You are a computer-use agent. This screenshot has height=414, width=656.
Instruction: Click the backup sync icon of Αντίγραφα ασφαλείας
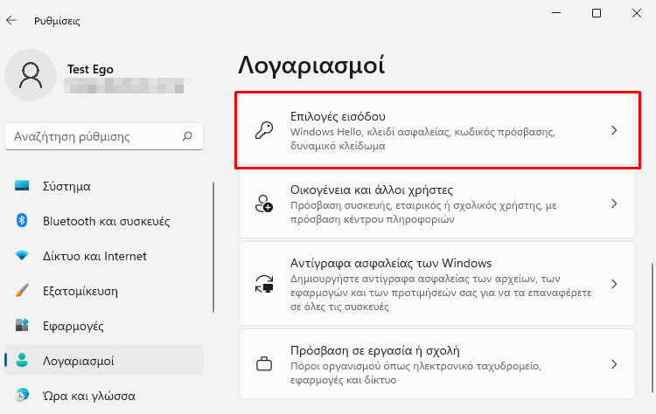[264, 284]
